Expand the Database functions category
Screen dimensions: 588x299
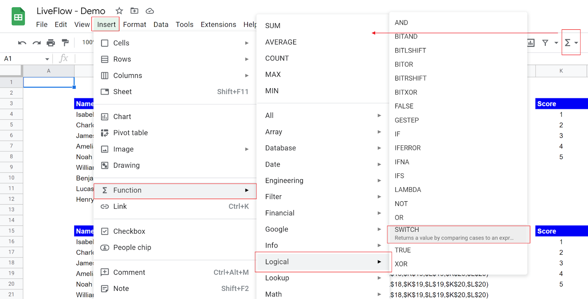[323, 148]
